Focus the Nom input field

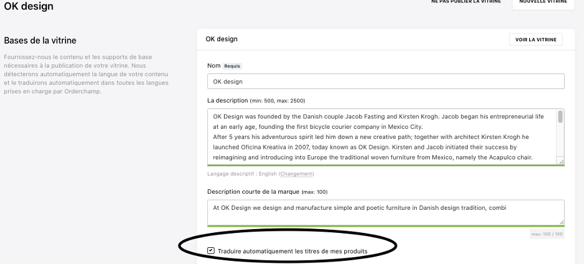pyautogui.click(x=386, y=82)
